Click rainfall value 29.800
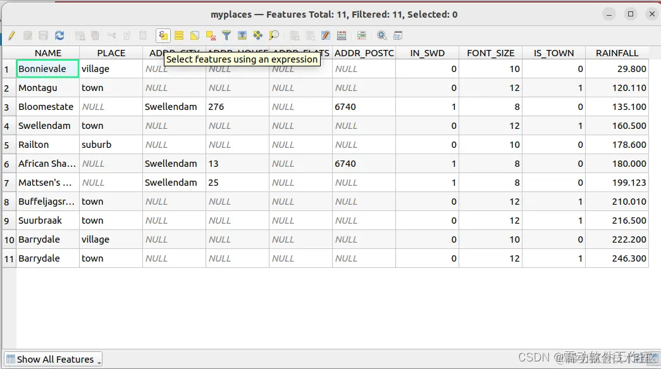 click(617, 69)
